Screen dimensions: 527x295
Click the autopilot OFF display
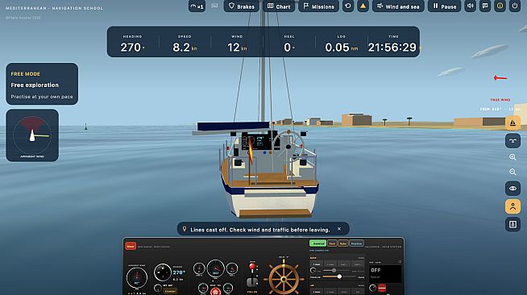click(385, 273)
